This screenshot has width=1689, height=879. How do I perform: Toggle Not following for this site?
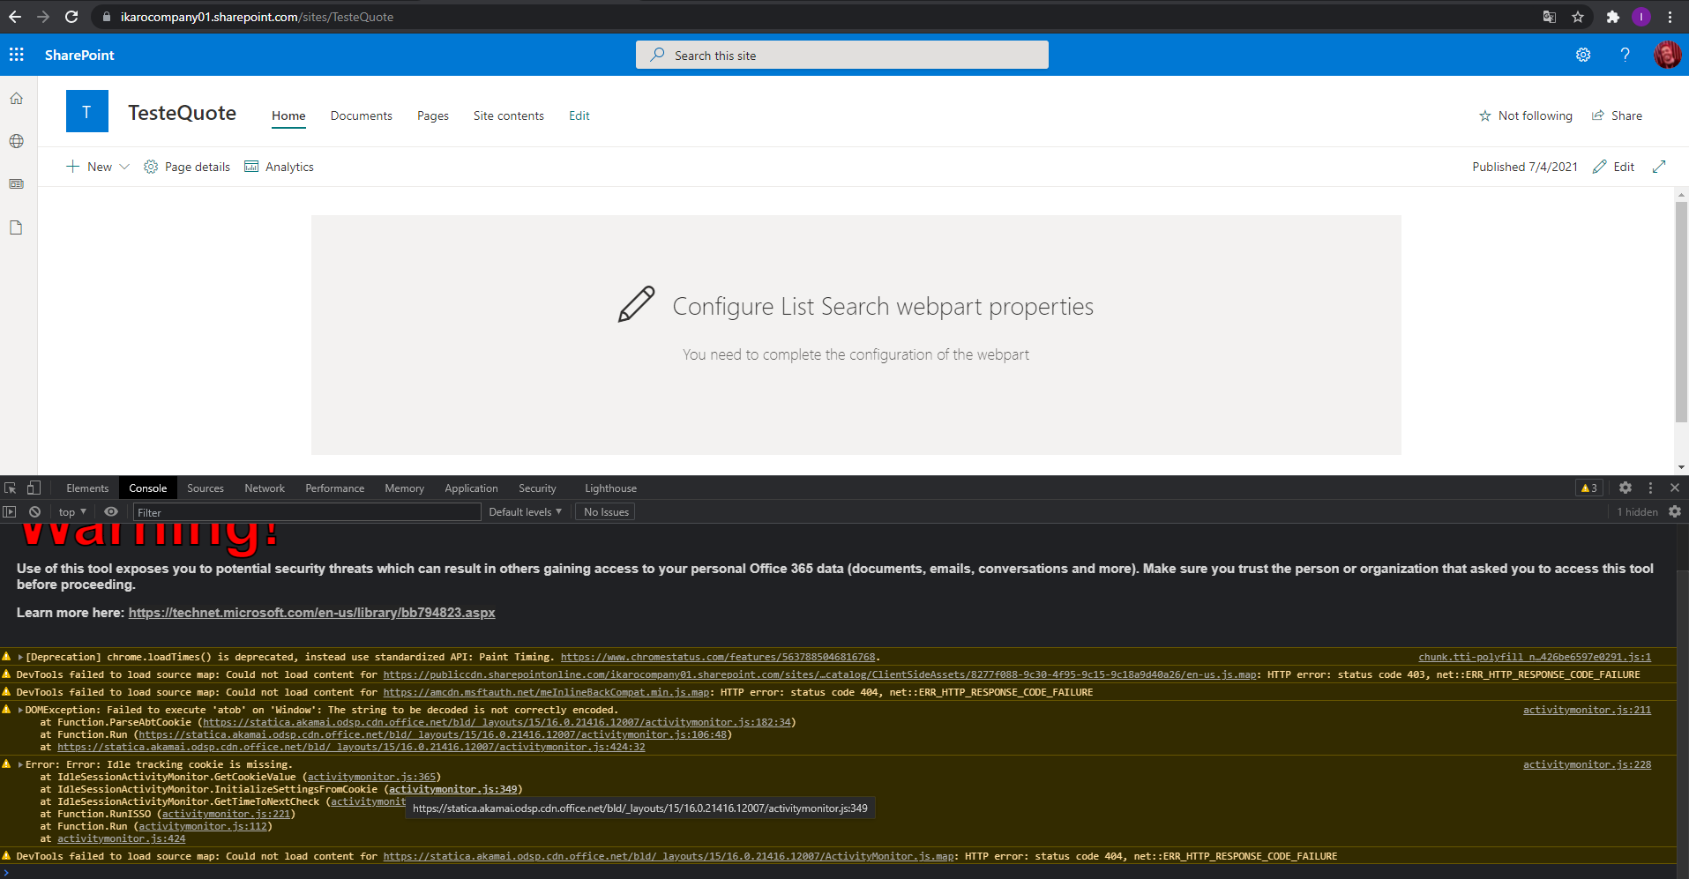(x=1526, y=115)
